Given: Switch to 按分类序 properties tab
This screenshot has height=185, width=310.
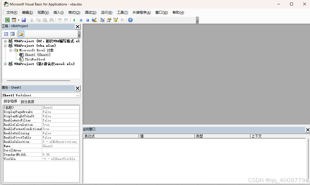Looking at the screenshot, I should coord(28,102).
